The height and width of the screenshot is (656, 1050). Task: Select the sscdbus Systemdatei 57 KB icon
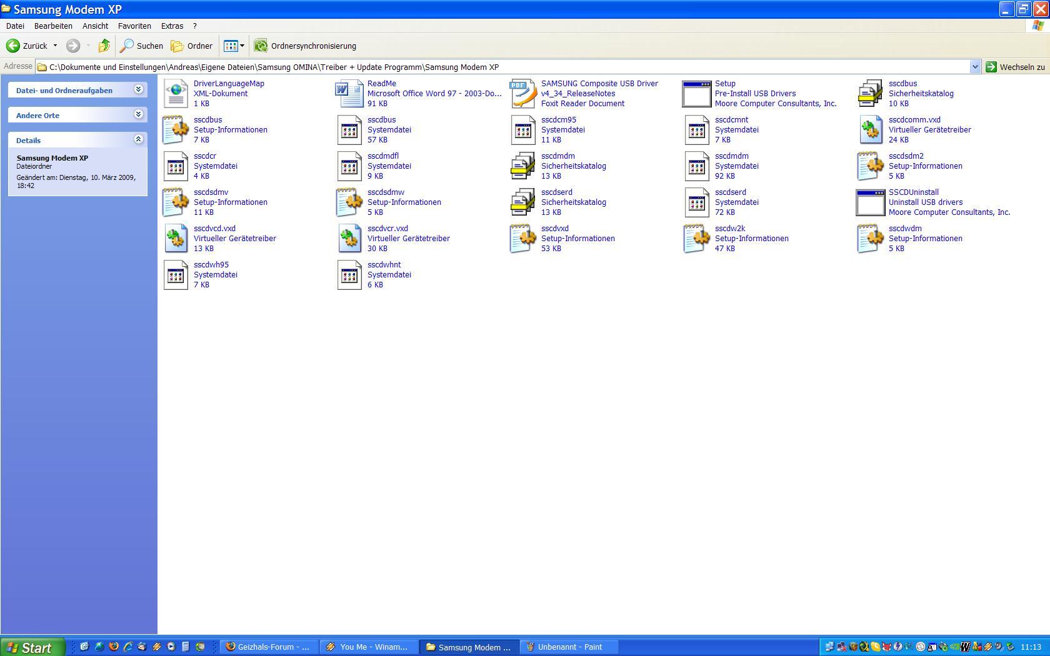click(x=349, y=130)
